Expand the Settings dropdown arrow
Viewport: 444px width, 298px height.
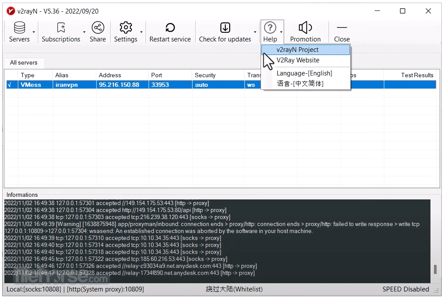[141, 32]
